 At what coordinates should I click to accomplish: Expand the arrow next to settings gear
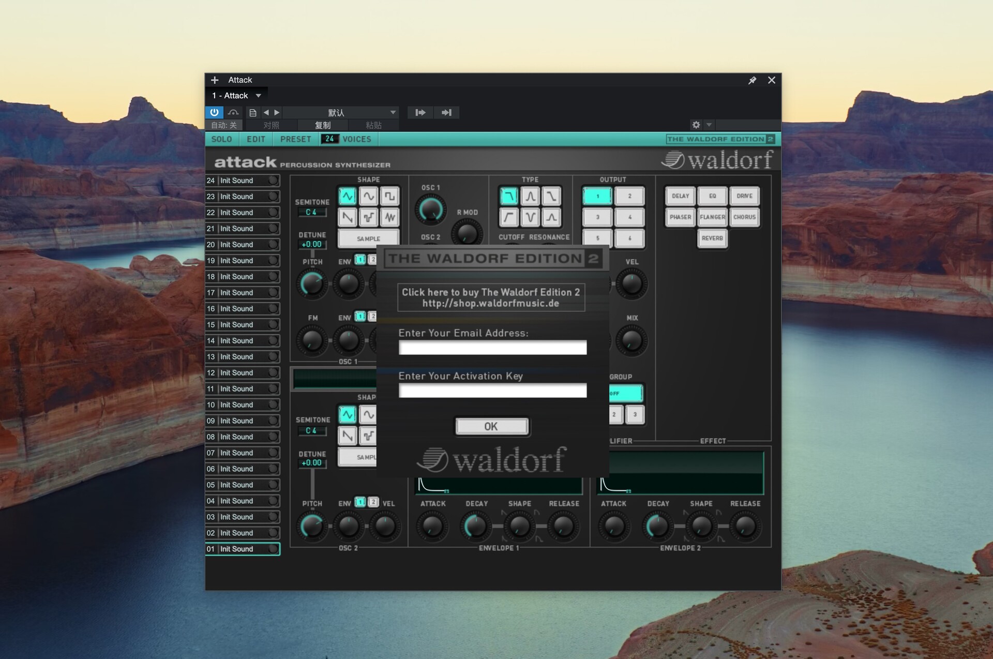click(x=709, y=125)
